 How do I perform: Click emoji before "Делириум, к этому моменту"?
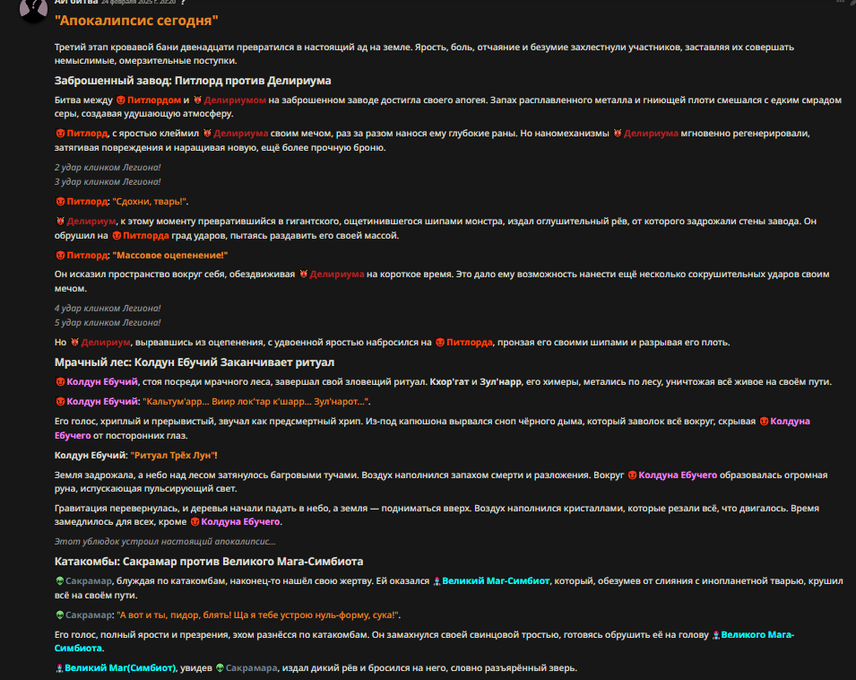tap(61, 222)
